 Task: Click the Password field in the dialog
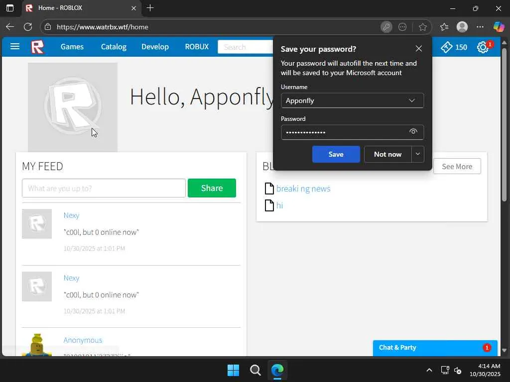[353, 132]
